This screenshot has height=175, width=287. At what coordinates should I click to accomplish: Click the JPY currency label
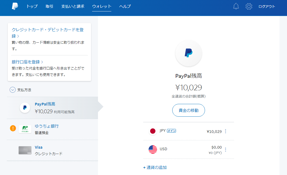click(x=162, y=131)
